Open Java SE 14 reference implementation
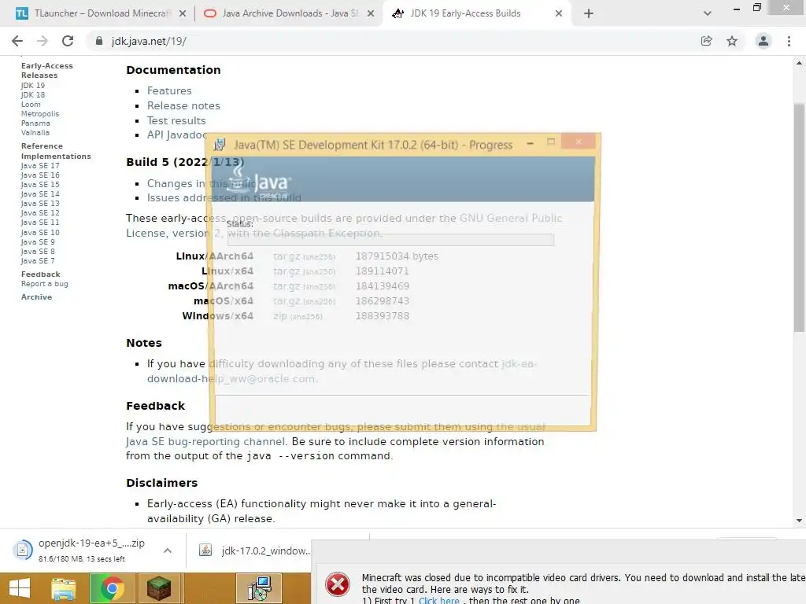This screenshot has width=806, height=604. tap(40, 194)
